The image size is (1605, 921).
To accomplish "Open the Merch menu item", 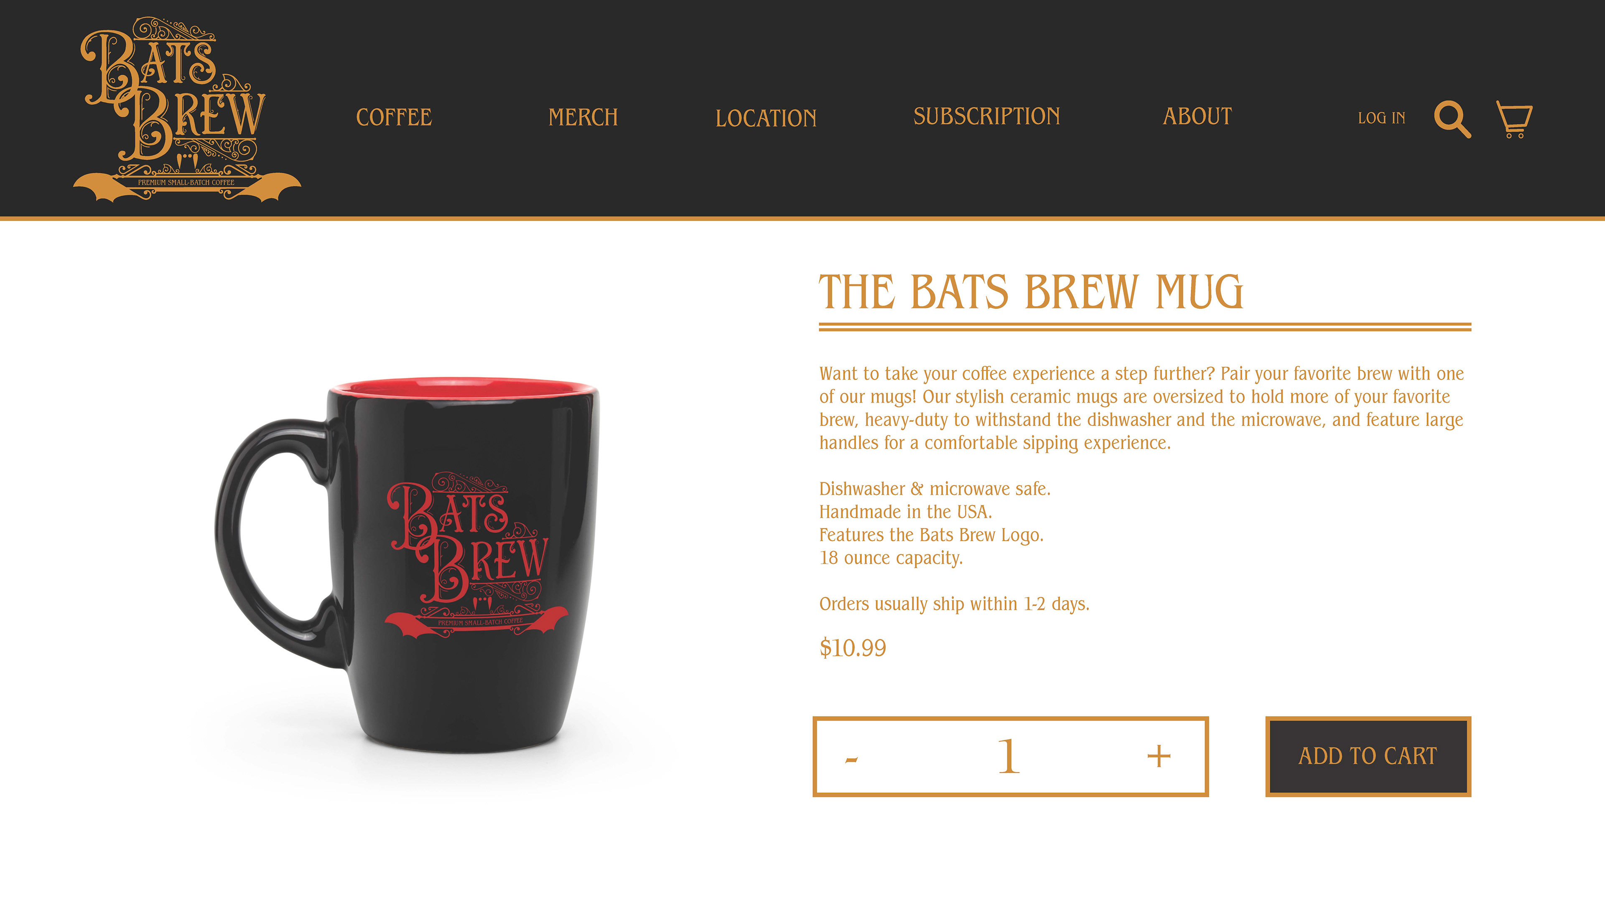I will tap(583, 117).
